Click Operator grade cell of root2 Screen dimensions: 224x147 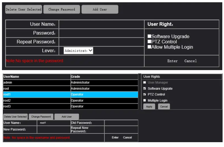coord(104,100)
